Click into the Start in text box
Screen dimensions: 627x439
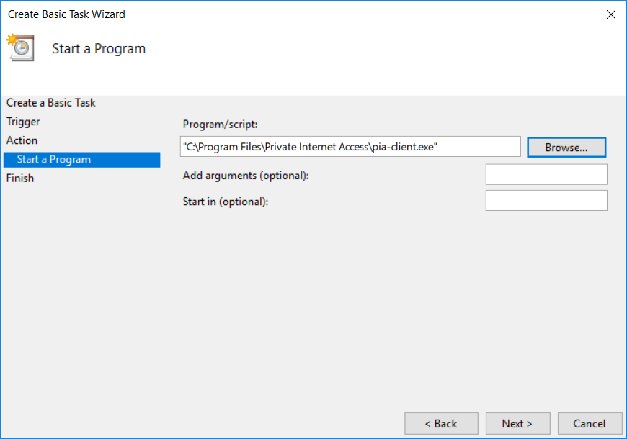click(x=546, y=201)
